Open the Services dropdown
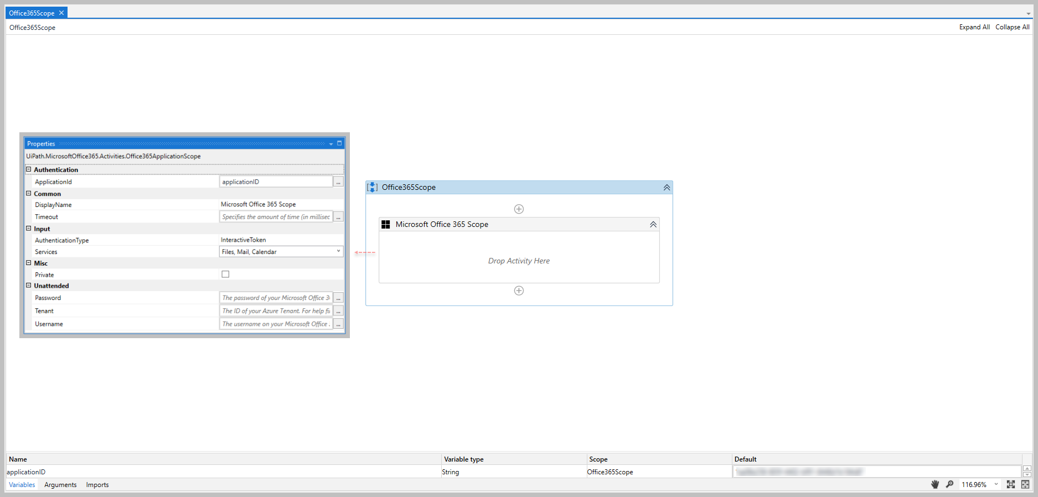The height and width of the screenshot is (497, 1038). (x=338, y=251)
